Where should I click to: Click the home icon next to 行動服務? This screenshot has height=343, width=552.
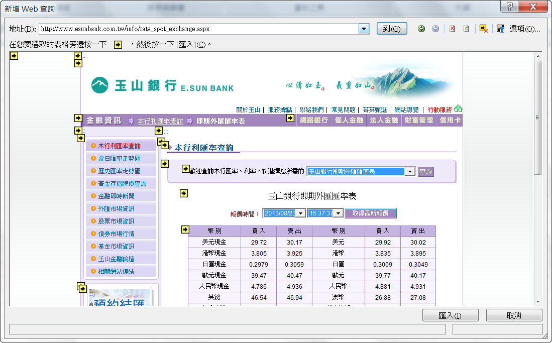(458, 108)
